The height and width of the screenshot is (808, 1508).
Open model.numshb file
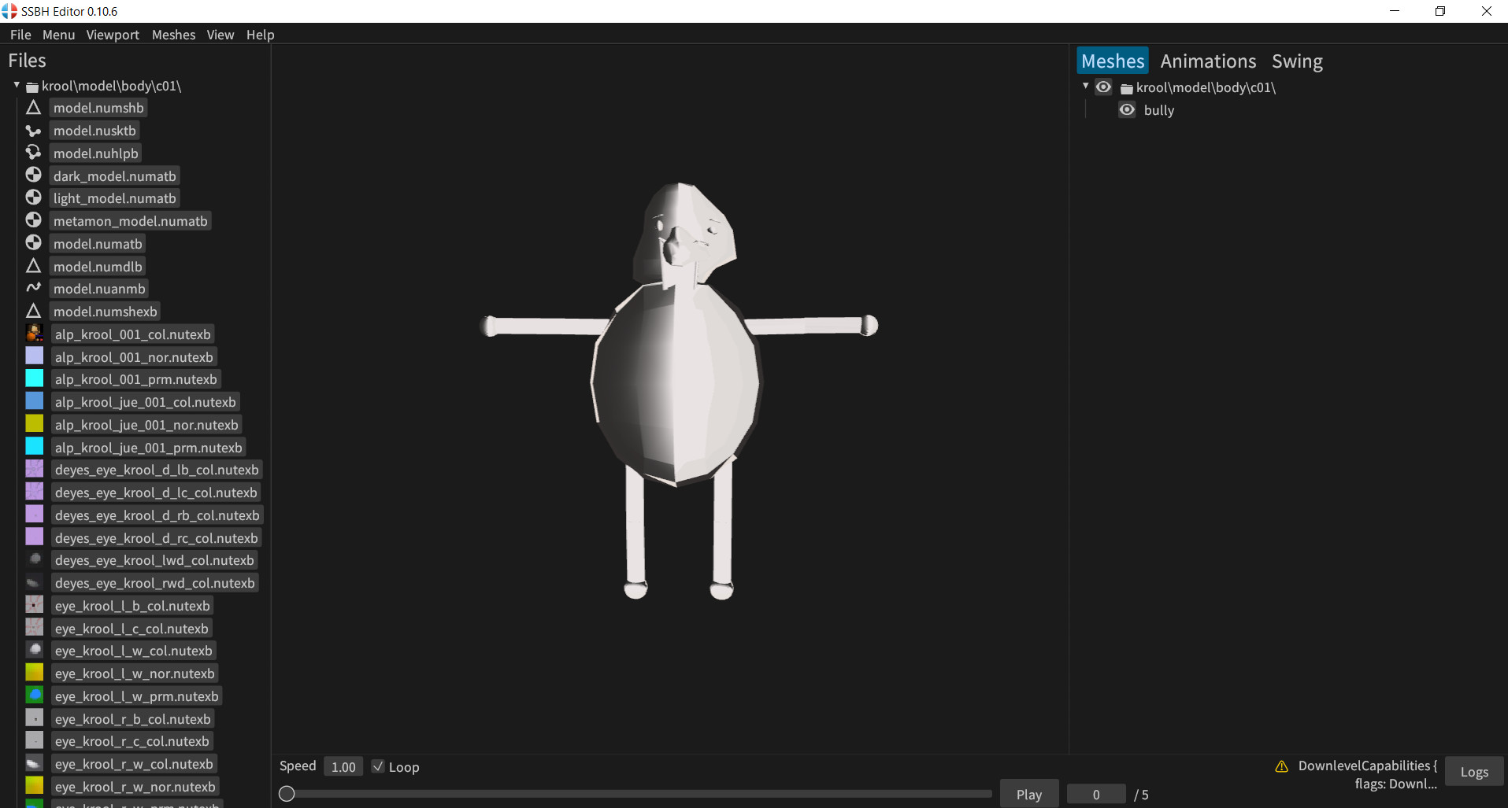[98, 108]
